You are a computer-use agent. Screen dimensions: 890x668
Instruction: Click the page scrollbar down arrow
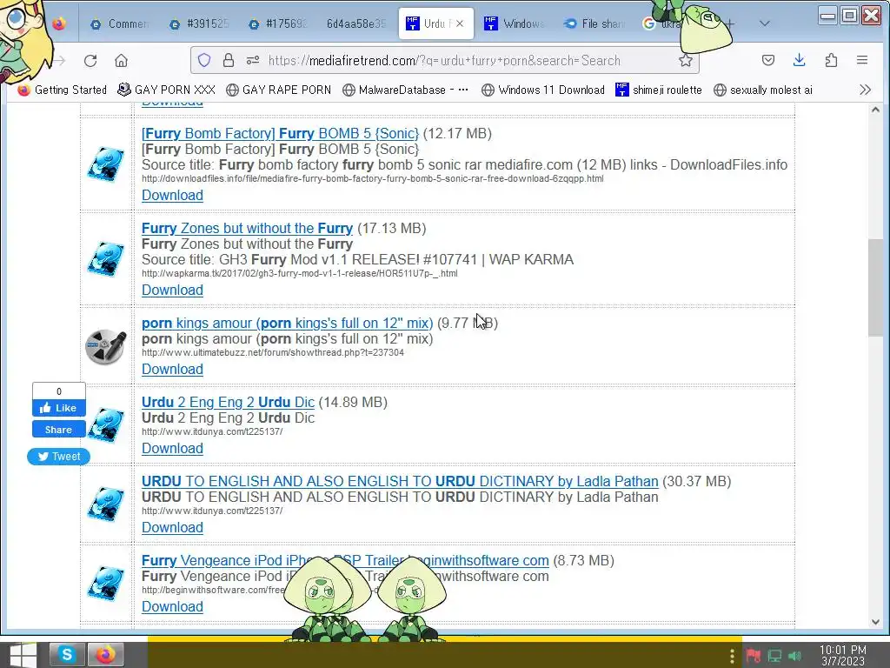click(875, 622)
